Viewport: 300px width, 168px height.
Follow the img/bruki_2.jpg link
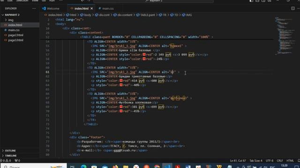click(122, 72)
